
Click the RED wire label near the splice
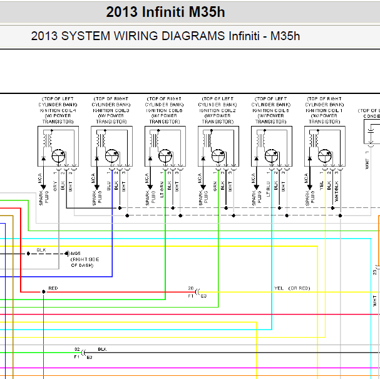coord(53,288)
